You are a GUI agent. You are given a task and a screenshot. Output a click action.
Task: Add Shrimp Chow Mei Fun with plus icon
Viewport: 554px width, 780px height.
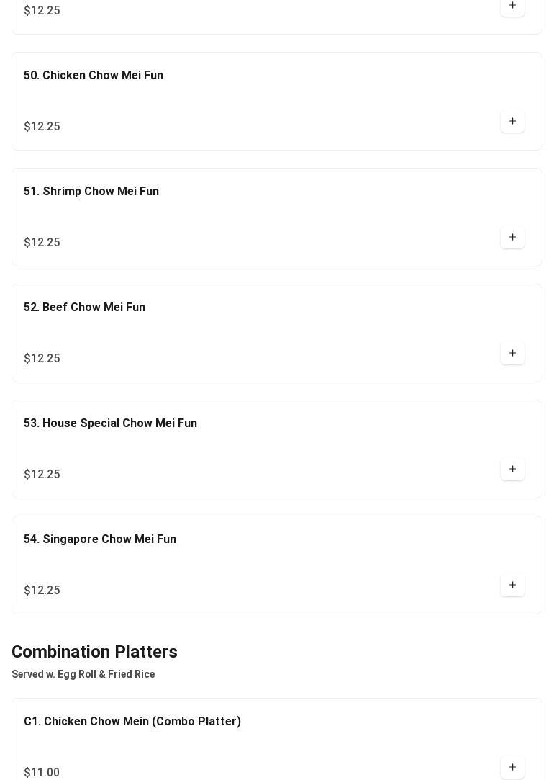pos(512,238)
